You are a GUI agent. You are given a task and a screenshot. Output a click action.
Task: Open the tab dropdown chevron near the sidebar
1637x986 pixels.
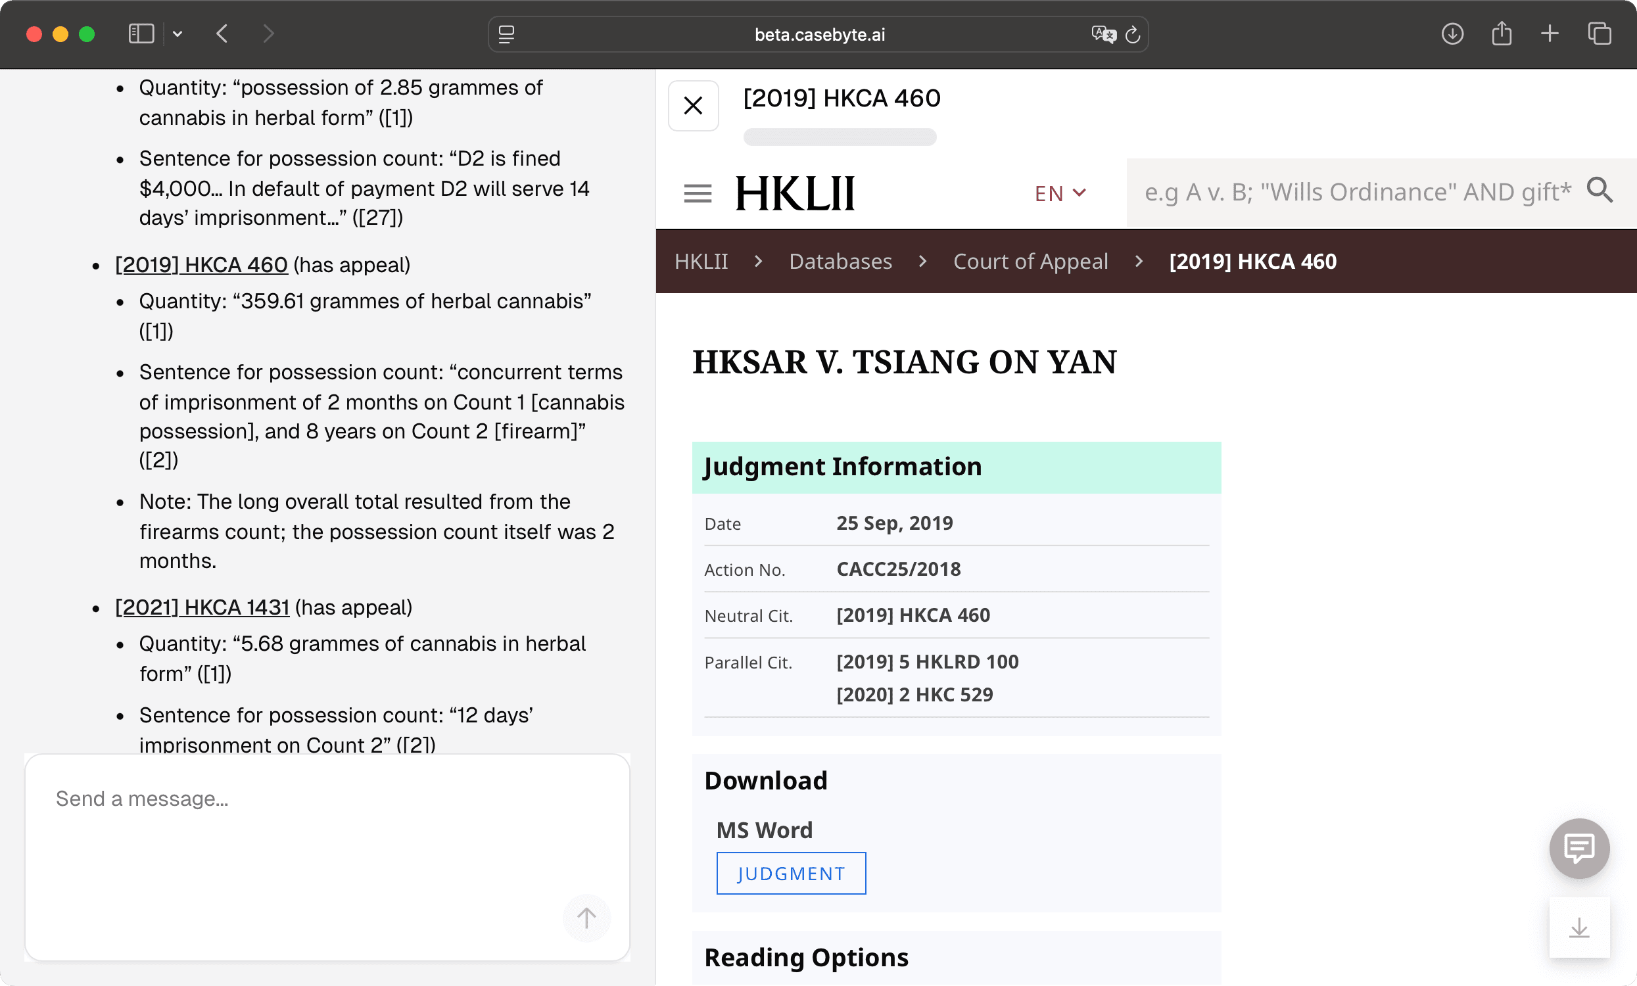177,34
